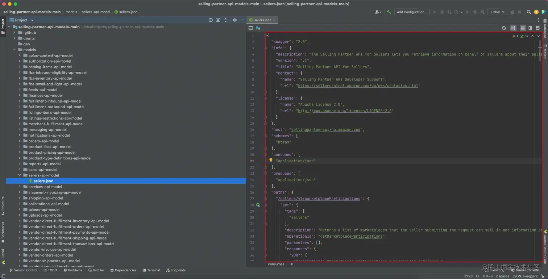Hide the Project tool window

[x=242, y=20]
